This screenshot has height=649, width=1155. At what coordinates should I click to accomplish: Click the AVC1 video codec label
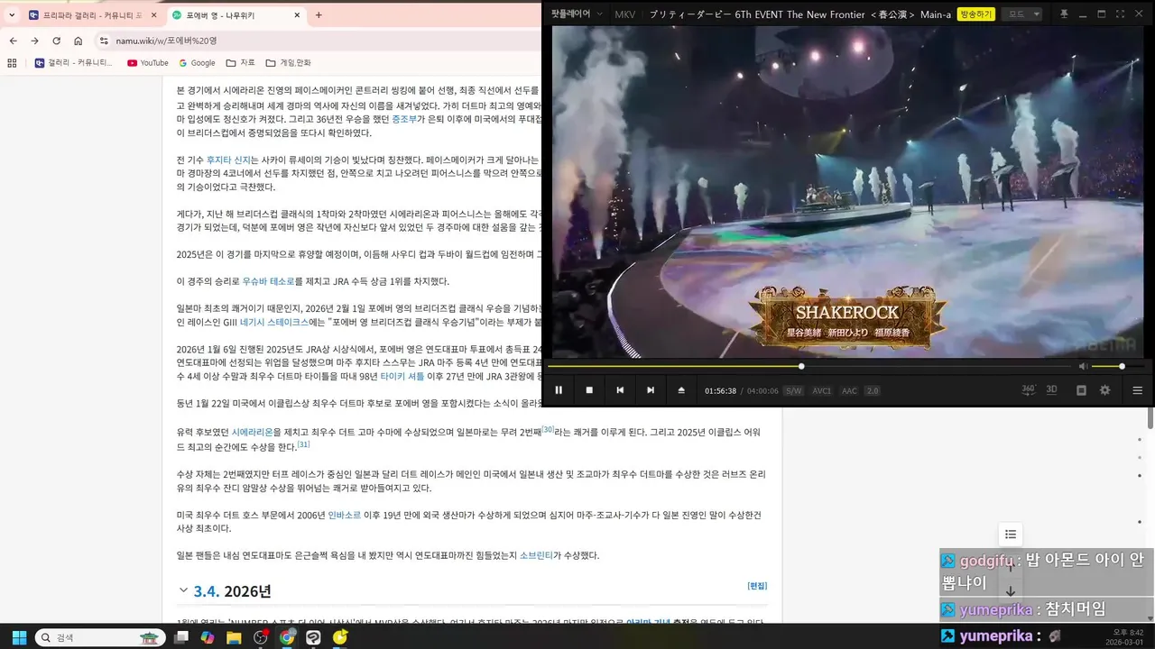click(x=821, y=391)
